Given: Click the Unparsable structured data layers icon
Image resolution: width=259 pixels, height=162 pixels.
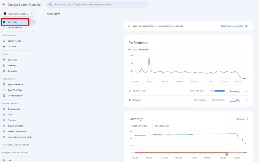Looking at the screenshot, I should tap(4, 137).
